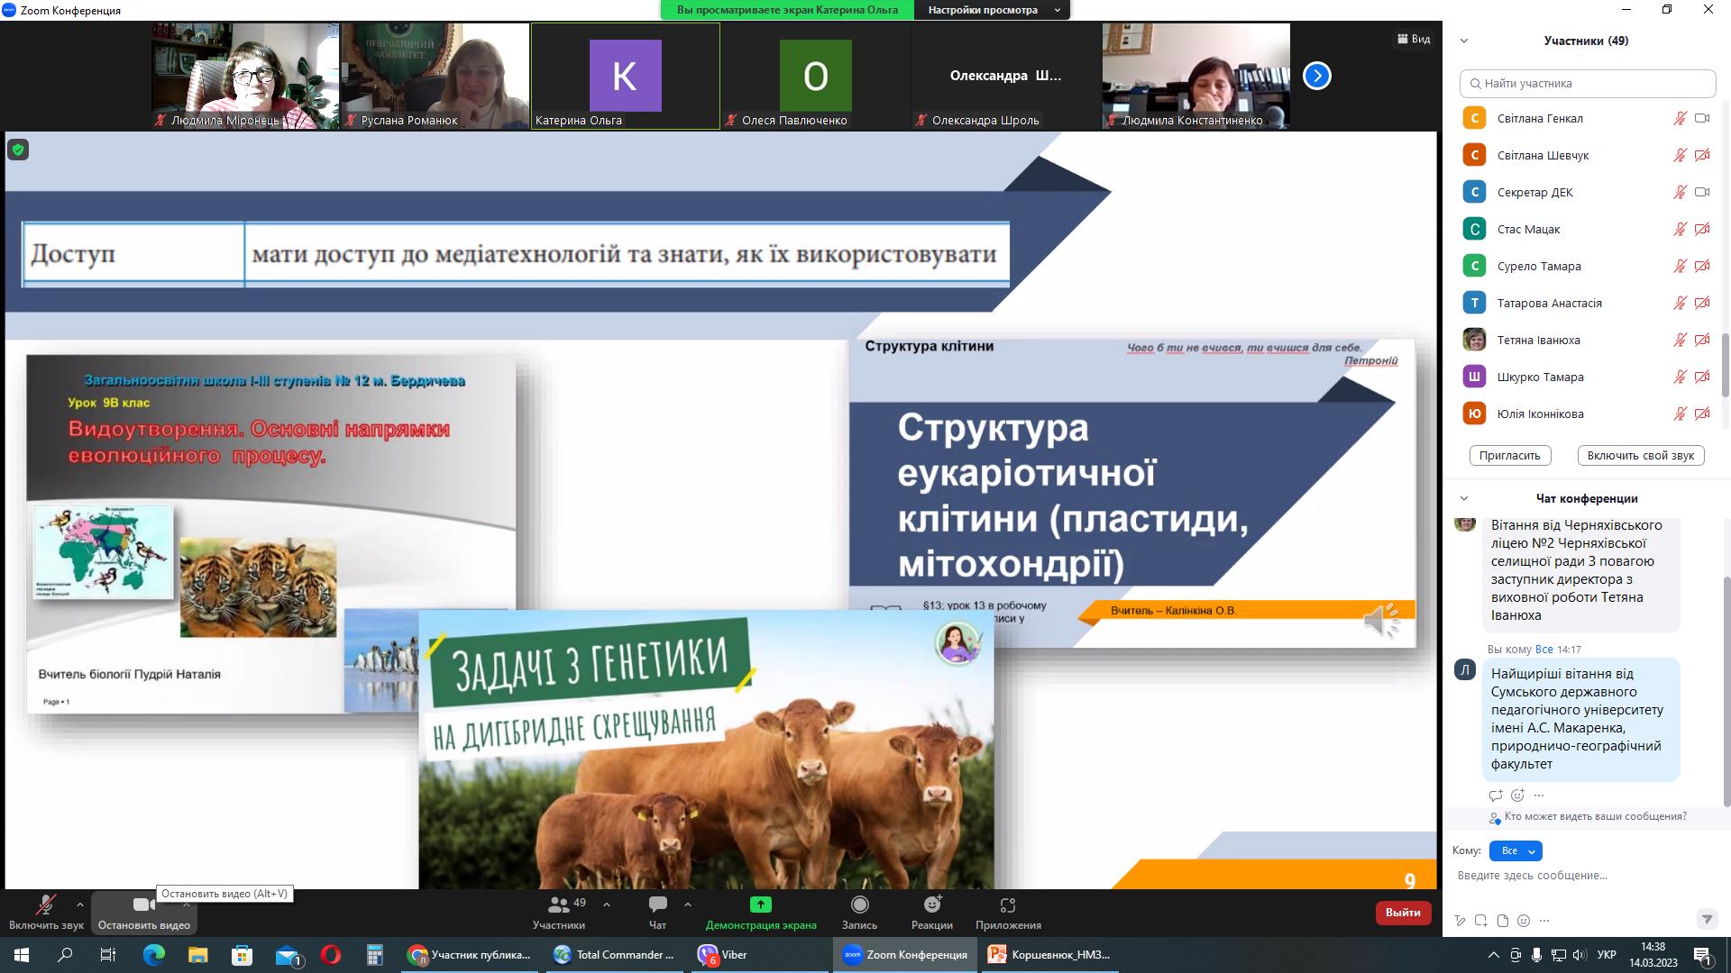Expand Настройки просмотра dropdown
Screen dimensions: 1731x973
(992, 10)
